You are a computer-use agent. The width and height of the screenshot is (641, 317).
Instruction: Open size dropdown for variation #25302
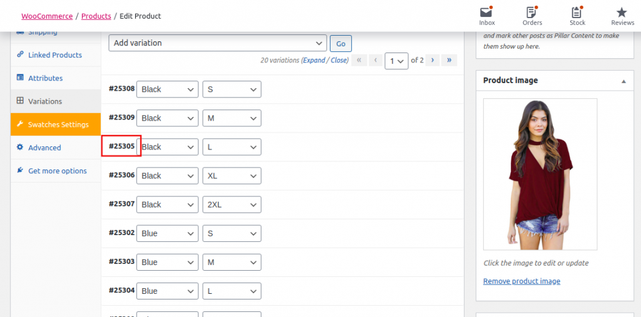coord(232,233)
